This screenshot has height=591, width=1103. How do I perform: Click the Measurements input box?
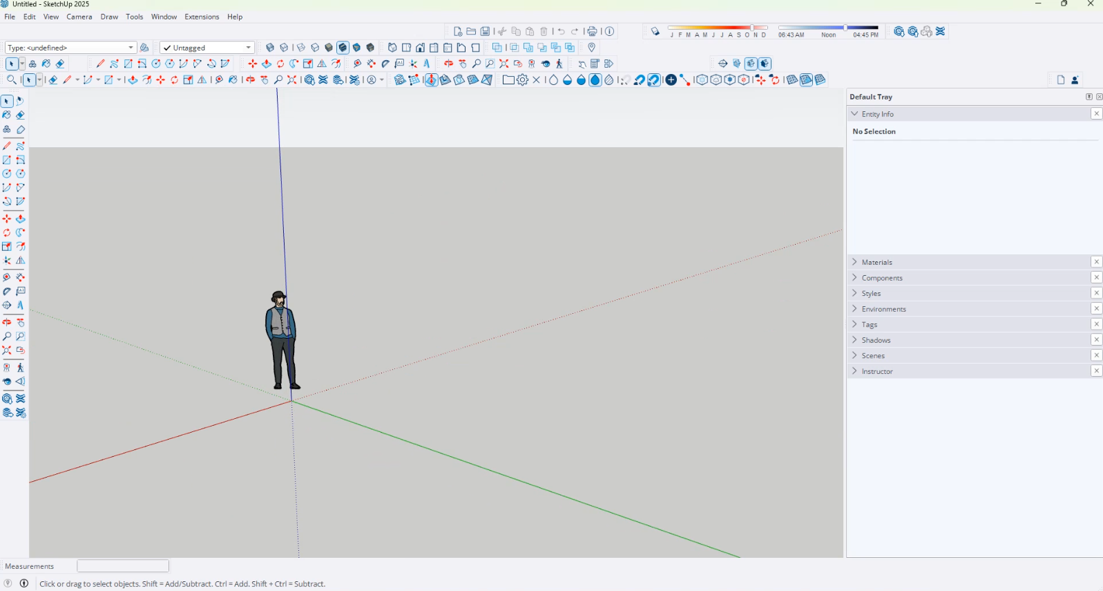pyautogui.click(x=123, y=566)
